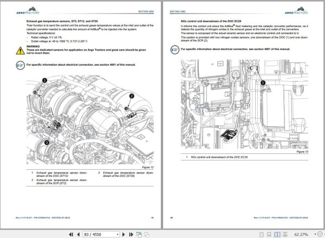Click the previous view icon in the bottom toolbar
This screenshot has width=325, height=238.
(139, 234)
